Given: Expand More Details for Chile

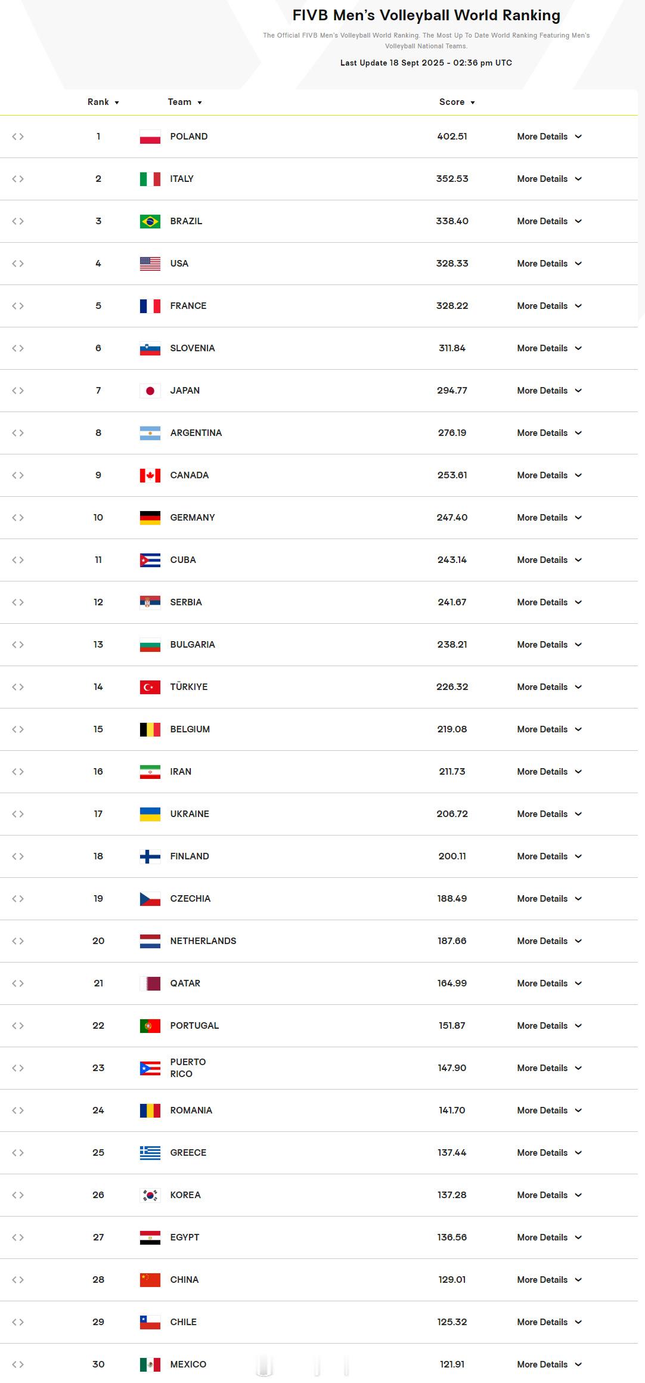Looking at the screenshot, I should 549,1322.
